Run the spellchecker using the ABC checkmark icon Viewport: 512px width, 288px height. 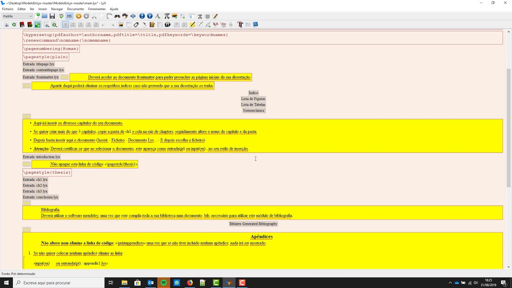tap(61, 16)
